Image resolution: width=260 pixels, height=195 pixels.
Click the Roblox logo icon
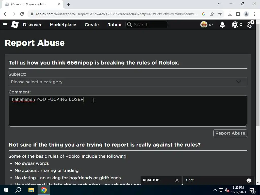pos(15,25)
